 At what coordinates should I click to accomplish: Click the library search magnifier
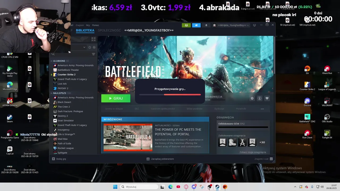tap(53, 54)
